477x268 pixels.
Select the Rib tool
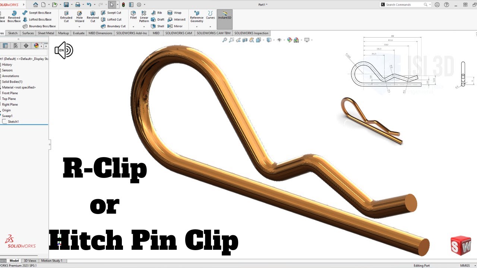tap(157, 13)
